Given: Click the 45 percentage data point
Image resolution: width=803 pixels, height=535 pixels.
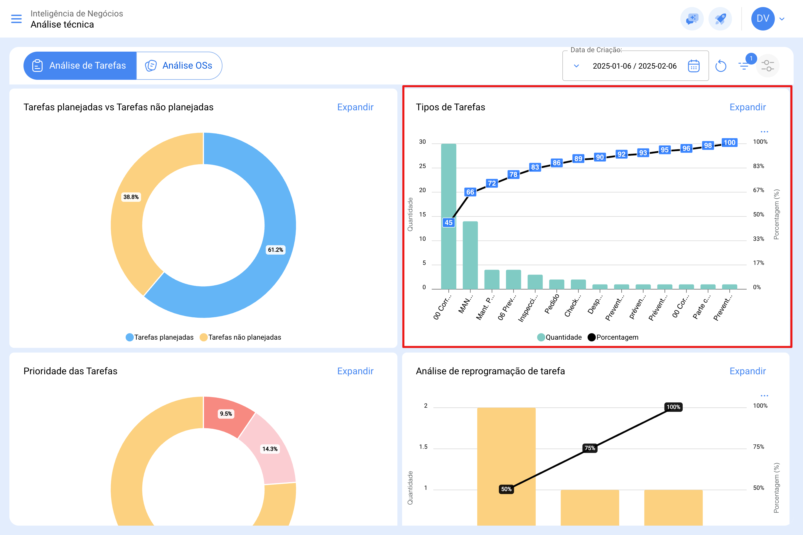Looking at the screenshot, I should pos(448,222).
